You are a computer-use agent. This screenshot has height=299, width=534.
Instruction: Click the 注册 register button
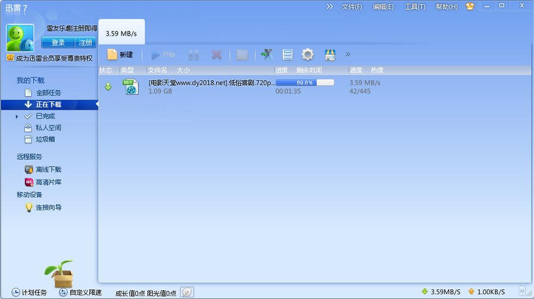[85, 42]
